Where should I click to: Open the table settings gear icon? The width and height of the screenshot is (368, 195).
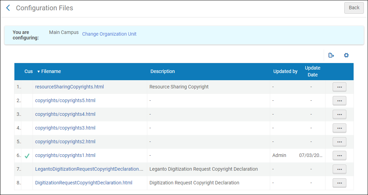(x=346, y=55)
